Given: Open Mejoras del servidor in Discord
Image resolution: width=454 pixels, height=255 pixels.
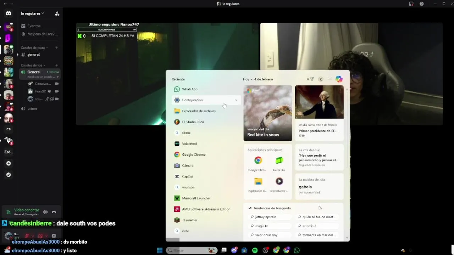Looking at the screenshot, I should [x=39, y=34].
